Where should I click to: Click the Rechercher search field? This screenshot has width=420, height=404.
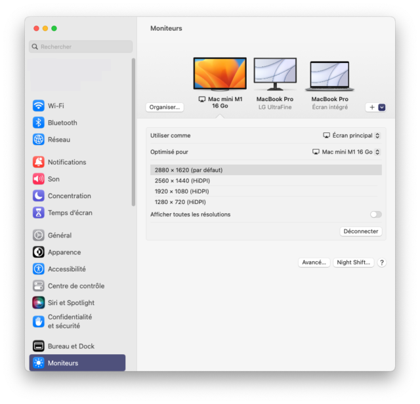(x=81, y=47)
